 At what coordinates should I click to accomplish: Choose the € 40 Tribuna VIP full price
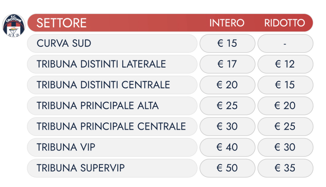point(227,147)
